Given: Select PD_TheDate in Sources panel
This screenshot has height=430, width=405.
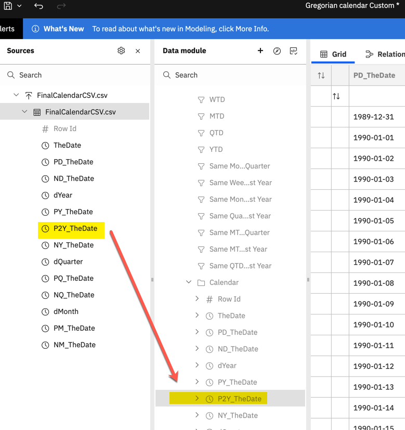Looking at the screenshot, I should tap(73, 162).
